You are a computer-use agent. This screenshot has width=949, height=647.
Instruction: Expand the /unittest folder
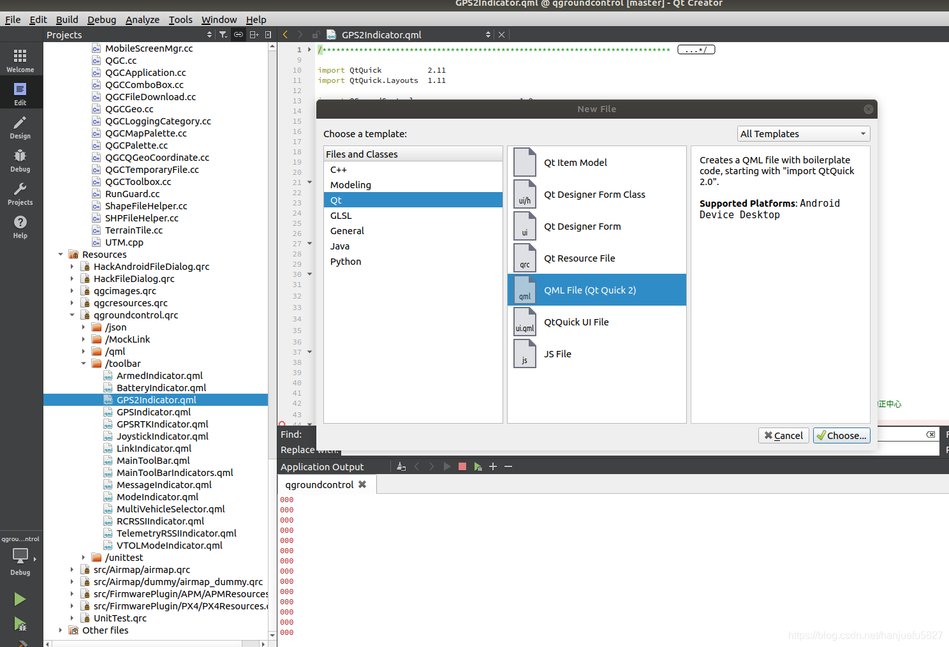(84, 558)
